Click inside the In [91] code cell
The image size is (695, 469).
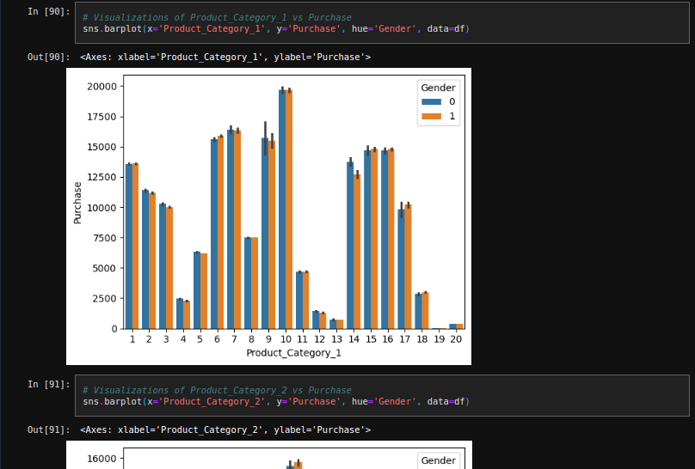tap(382, 395)
